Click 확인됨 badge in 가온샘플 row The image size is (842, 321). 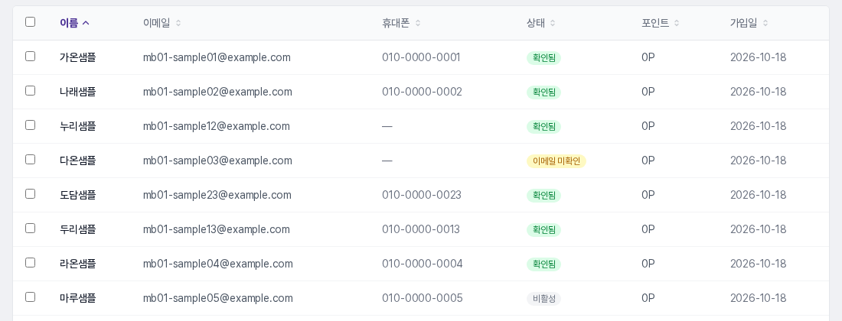point(543,58)
